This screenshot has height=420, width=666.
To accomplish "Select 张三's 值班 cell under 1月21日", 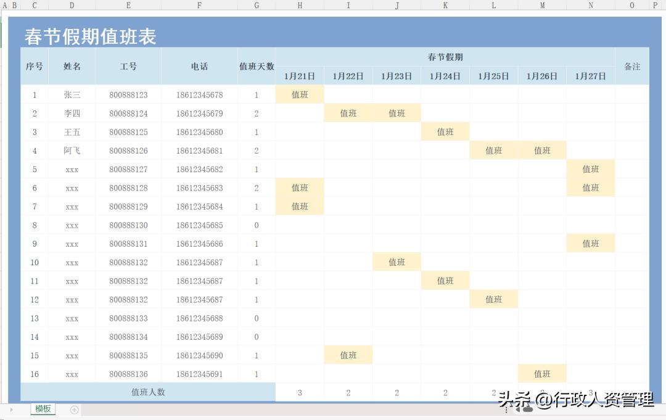I will 300,94.
